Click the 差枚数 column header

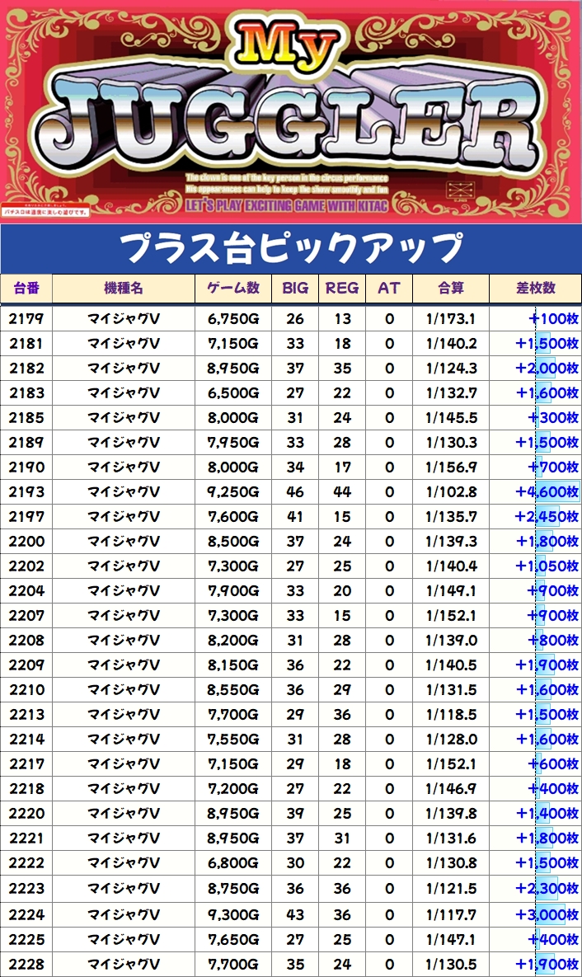[536, 289]
